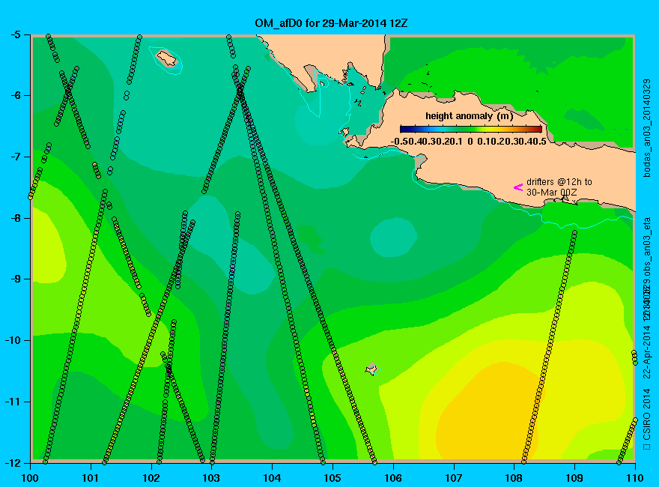Click latitude axis label -7
Viewport: 659px width, 487px height.
click(x=15, y=157)
